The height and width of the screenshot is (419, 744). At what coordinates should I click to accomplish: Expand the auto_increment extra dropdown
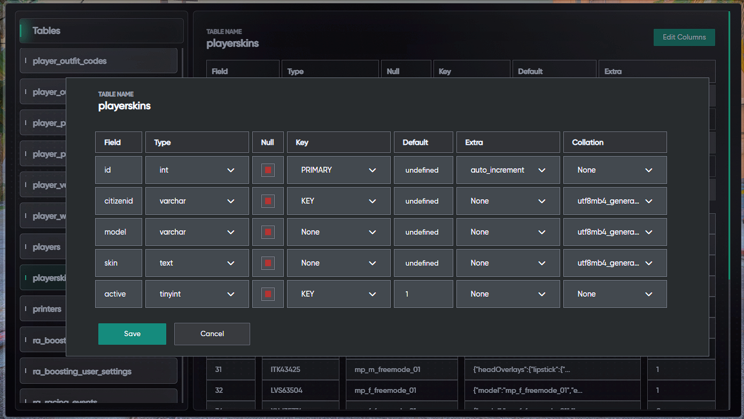click(508, 170)
